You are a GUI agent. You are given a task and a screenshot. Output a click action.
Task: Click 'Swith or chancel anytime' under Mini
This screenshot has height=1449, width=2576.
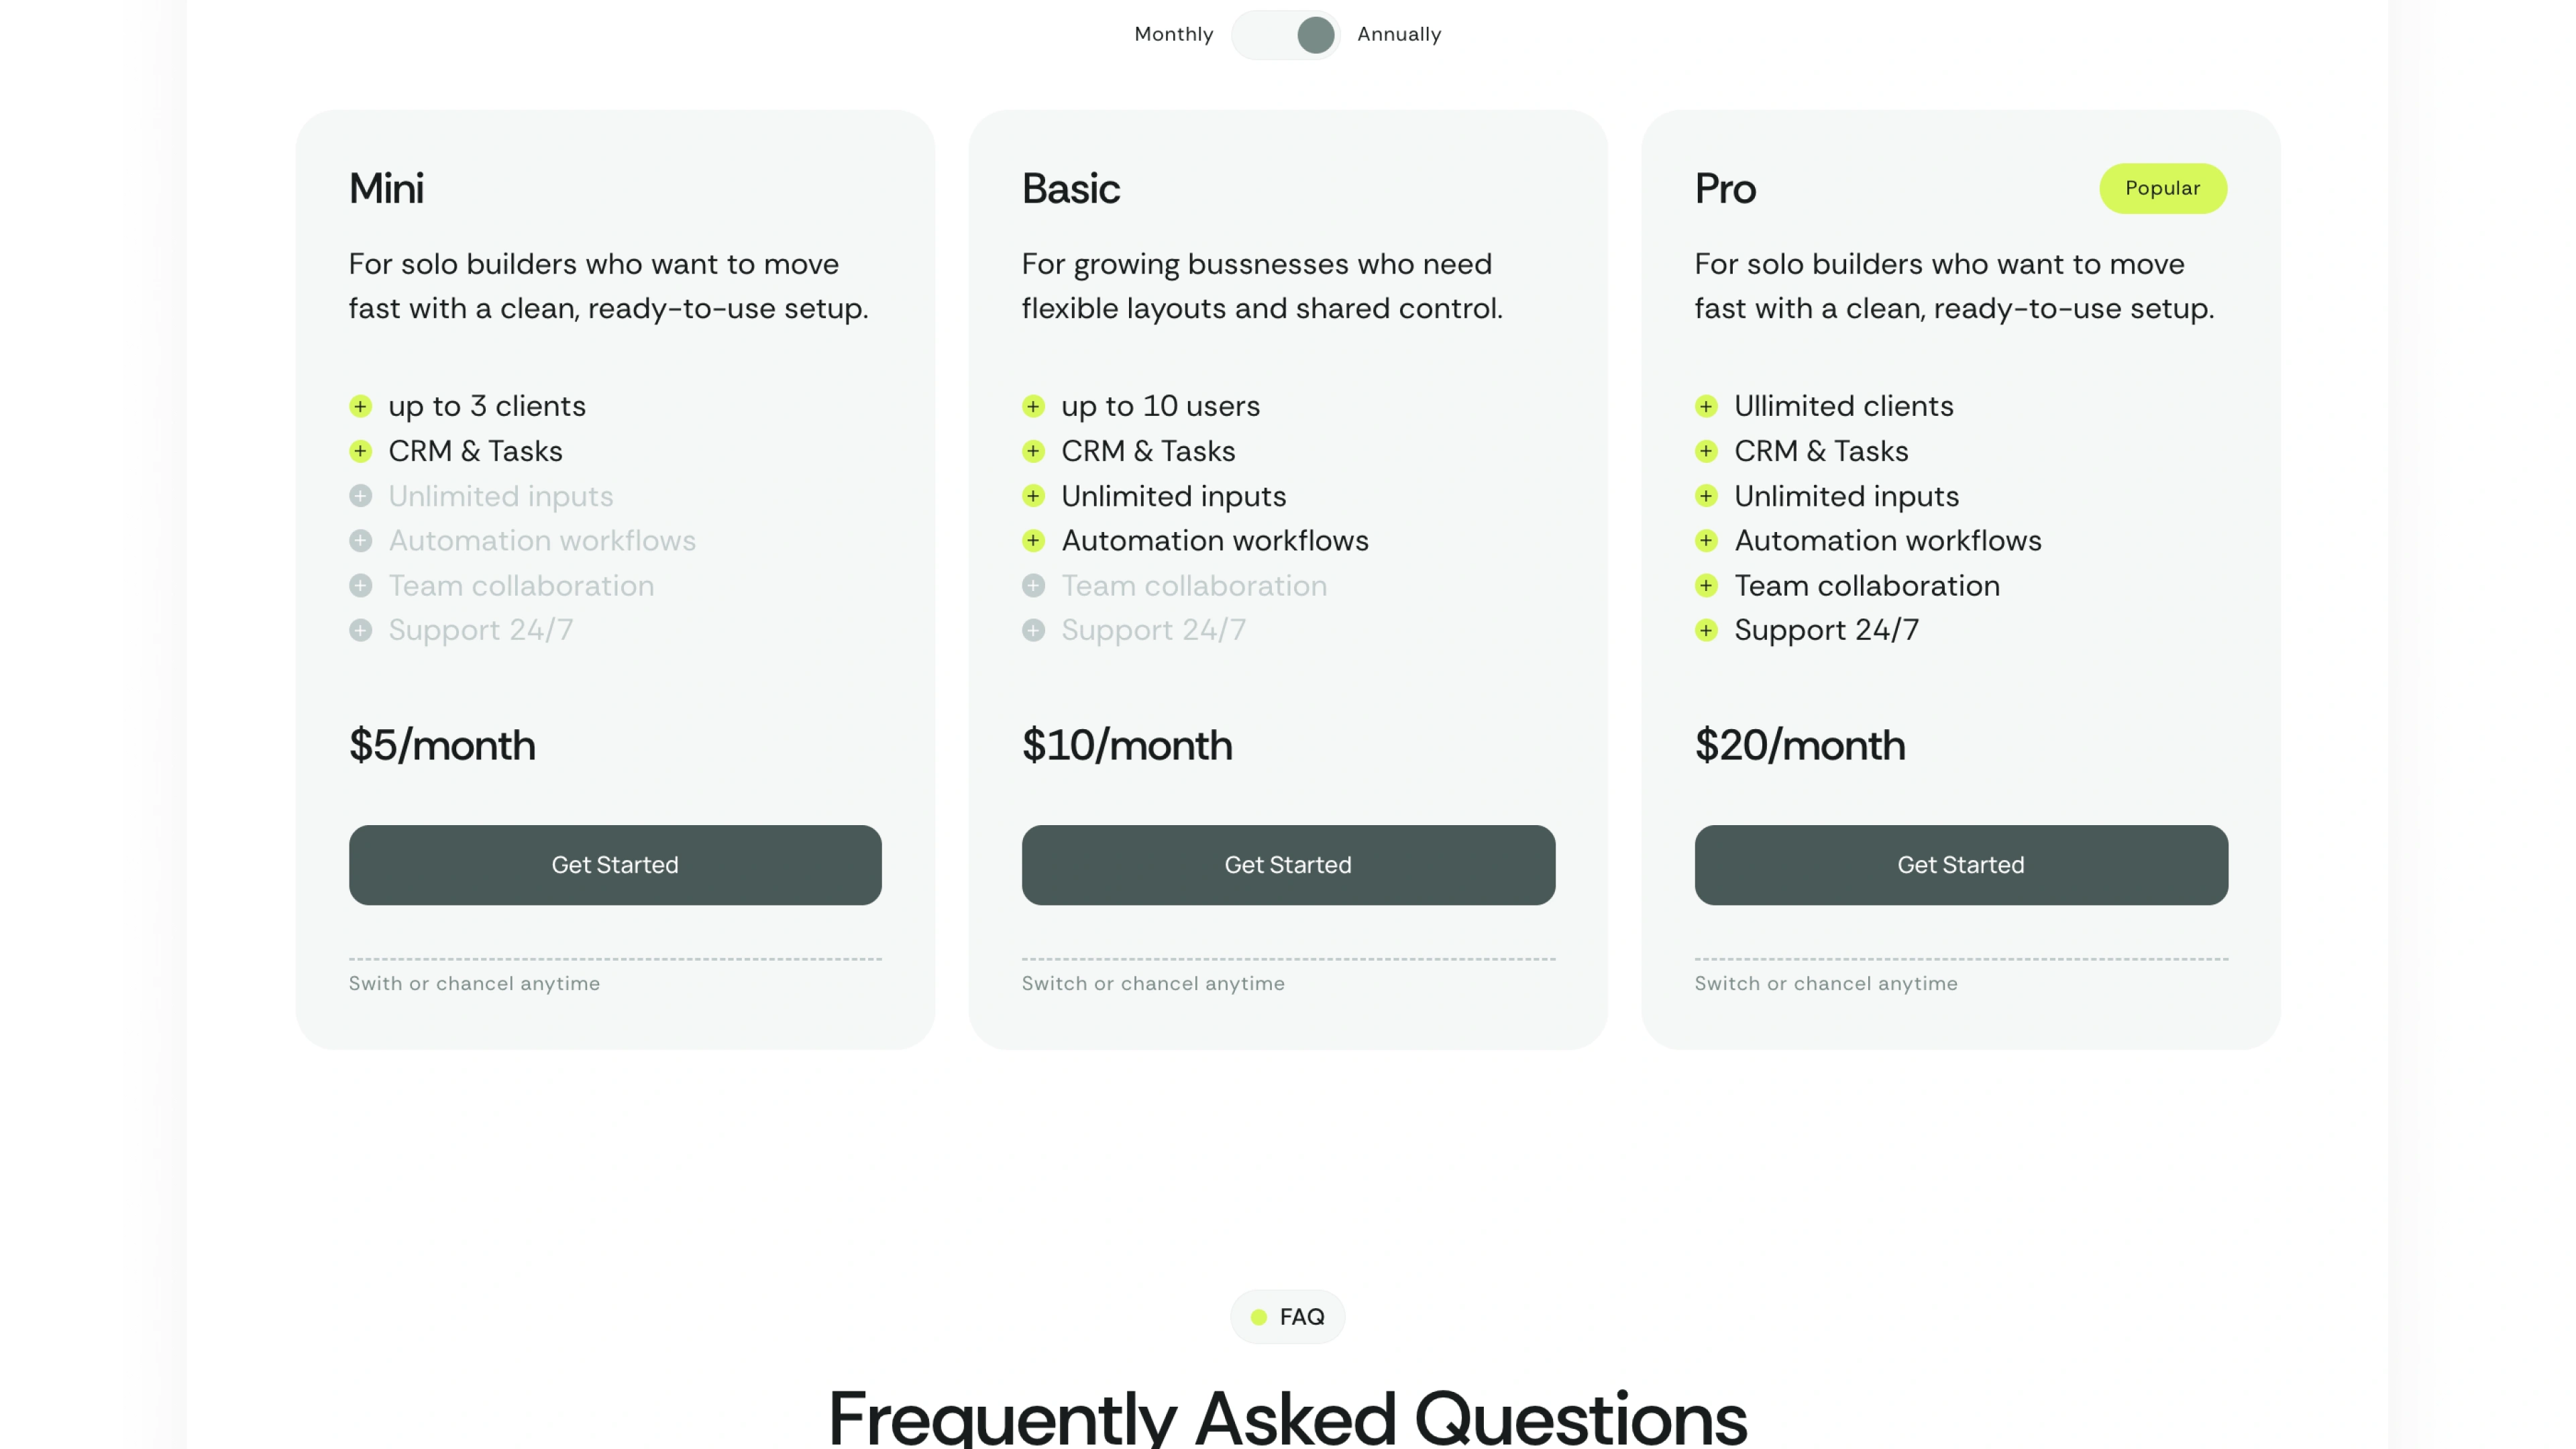click(474, 984)
